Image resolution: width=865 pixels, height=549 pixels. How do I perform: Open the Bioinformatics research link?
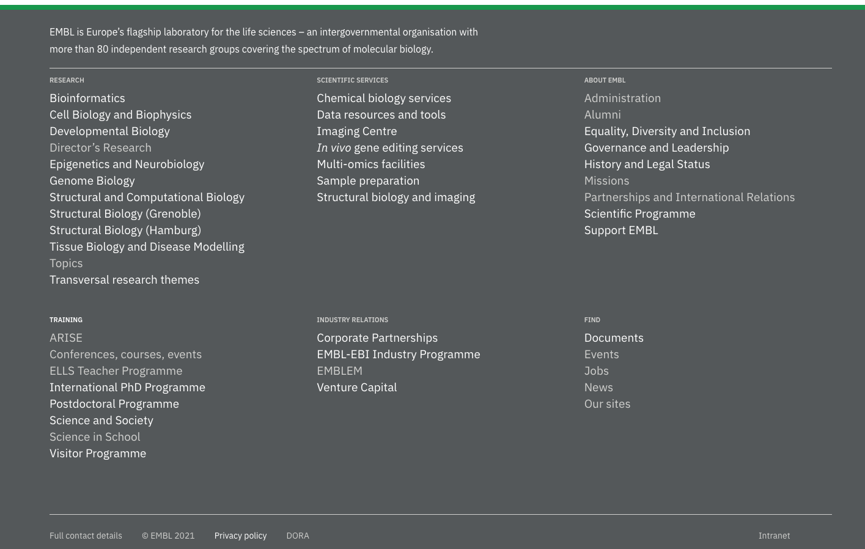pyautogui.click(x=87, y=98)
